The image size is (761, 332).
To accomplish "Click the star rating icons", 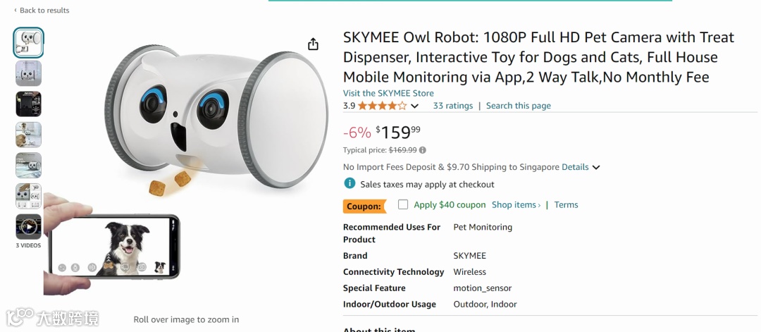I will coord(382,106).
